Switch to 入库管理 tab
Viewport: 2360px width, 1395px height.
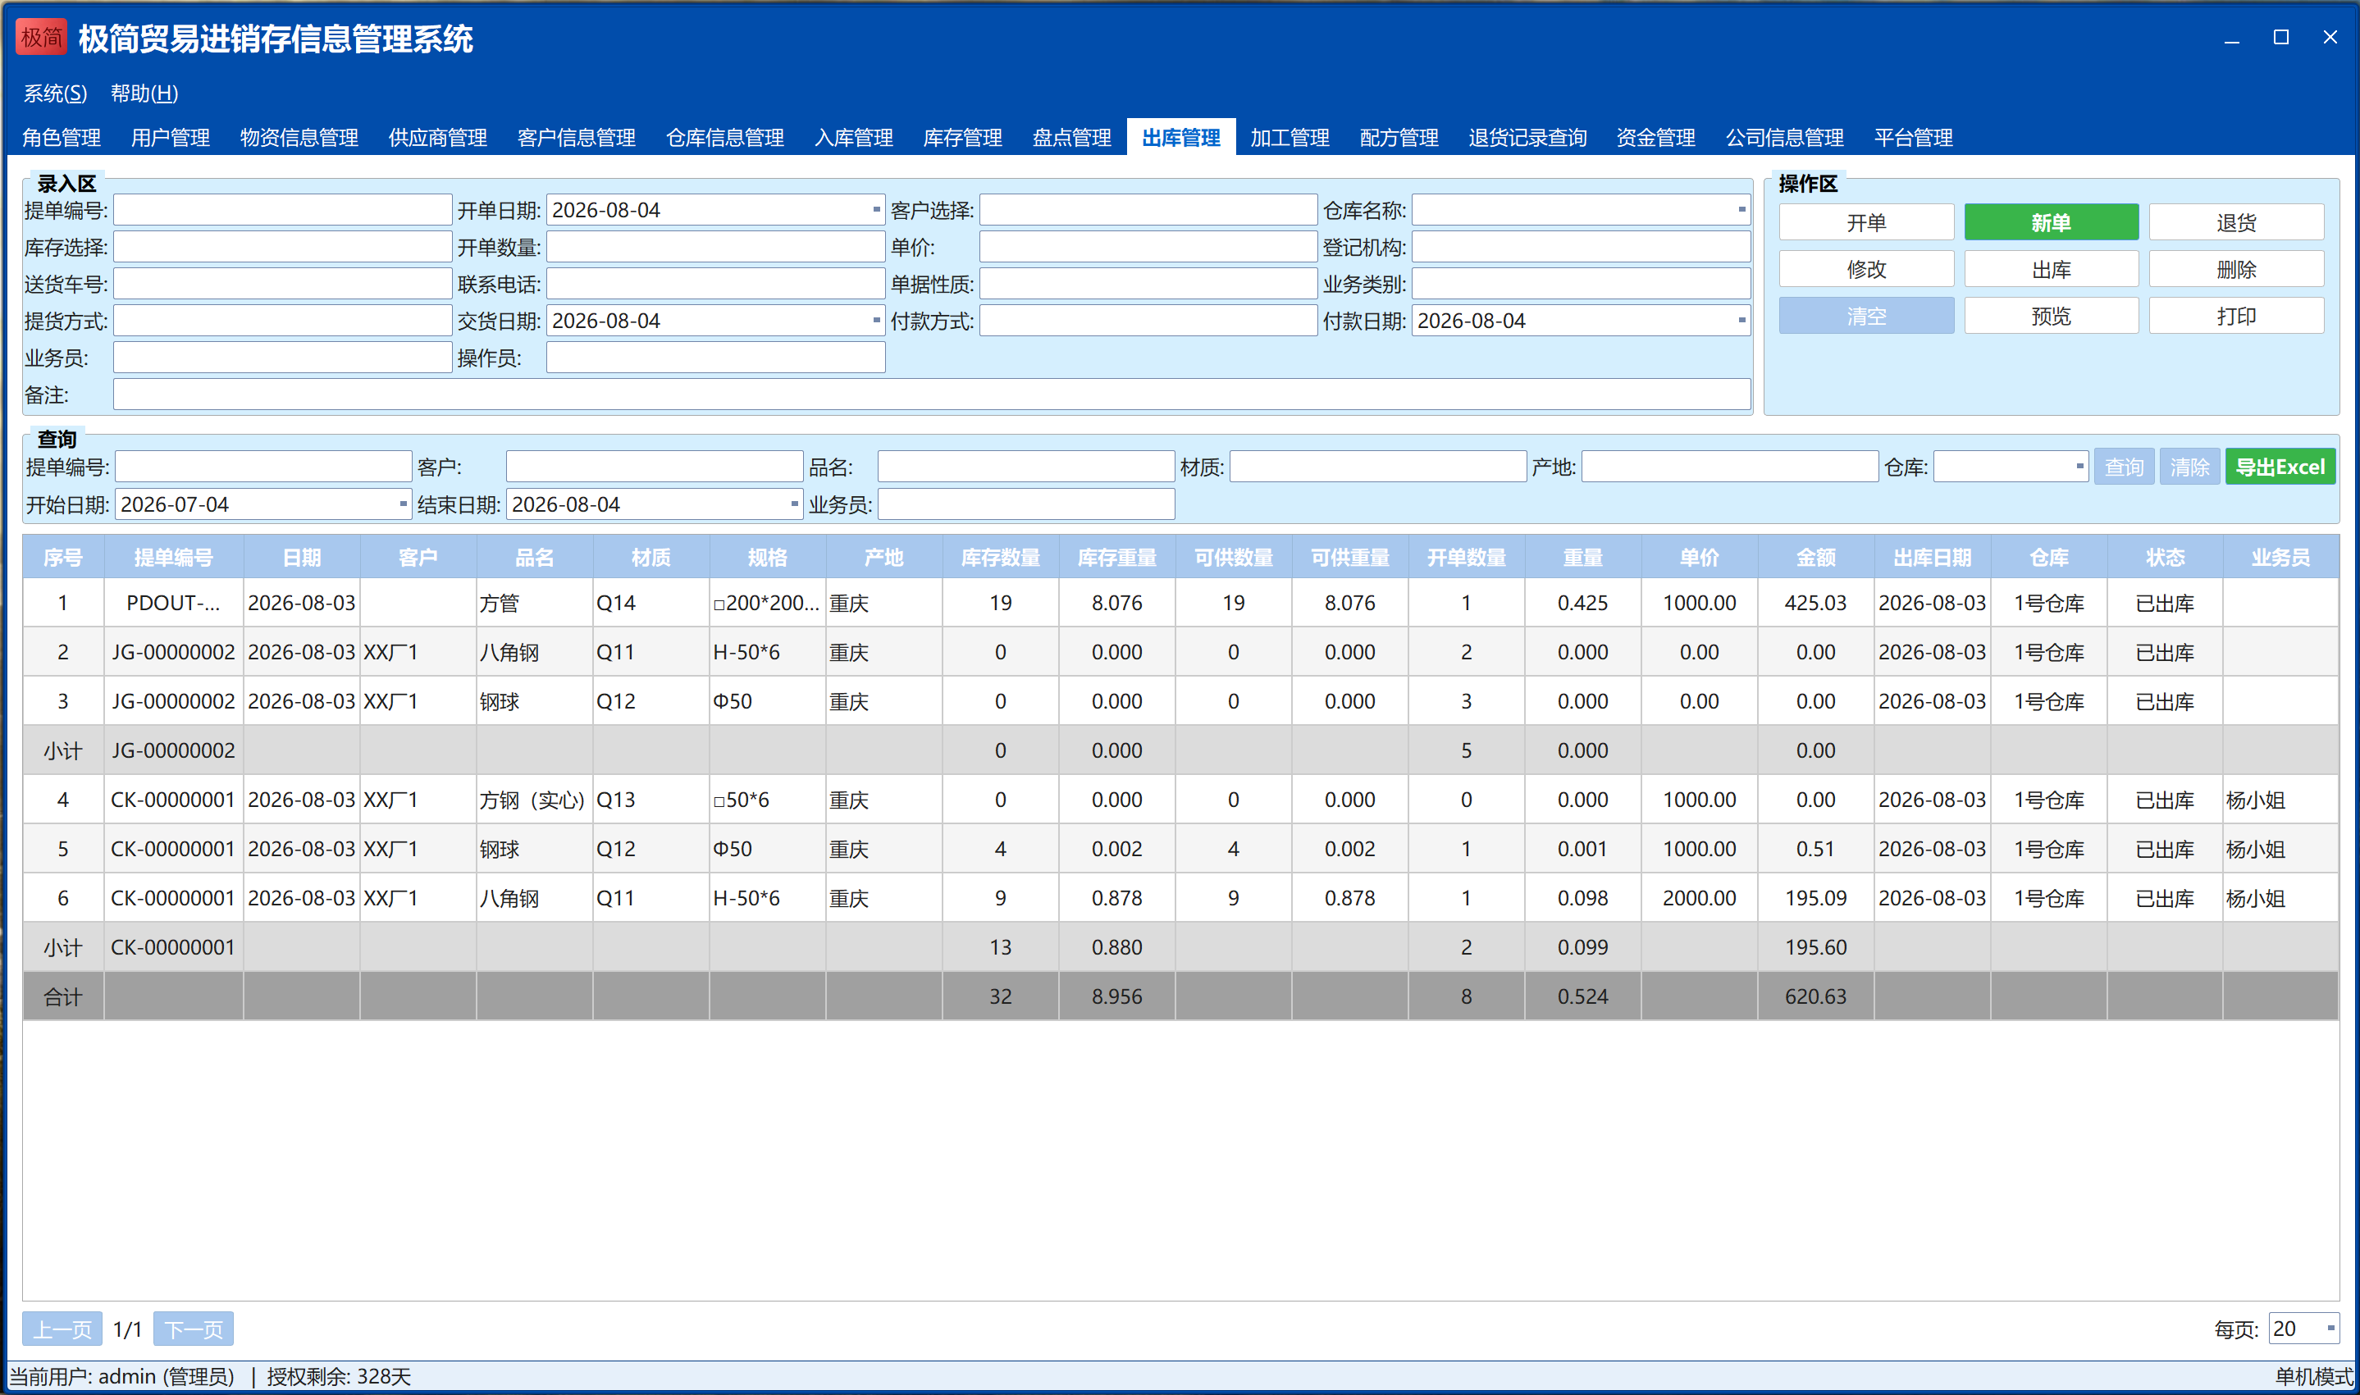click(x=854, y=137)
